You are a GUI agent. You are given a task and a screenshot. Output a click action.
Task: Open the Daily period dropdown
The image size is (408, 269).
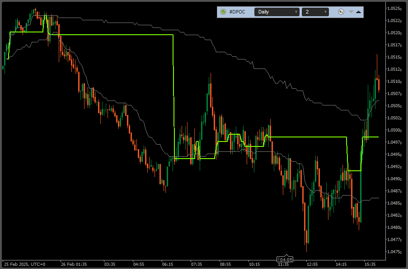[x=277, y=12]
